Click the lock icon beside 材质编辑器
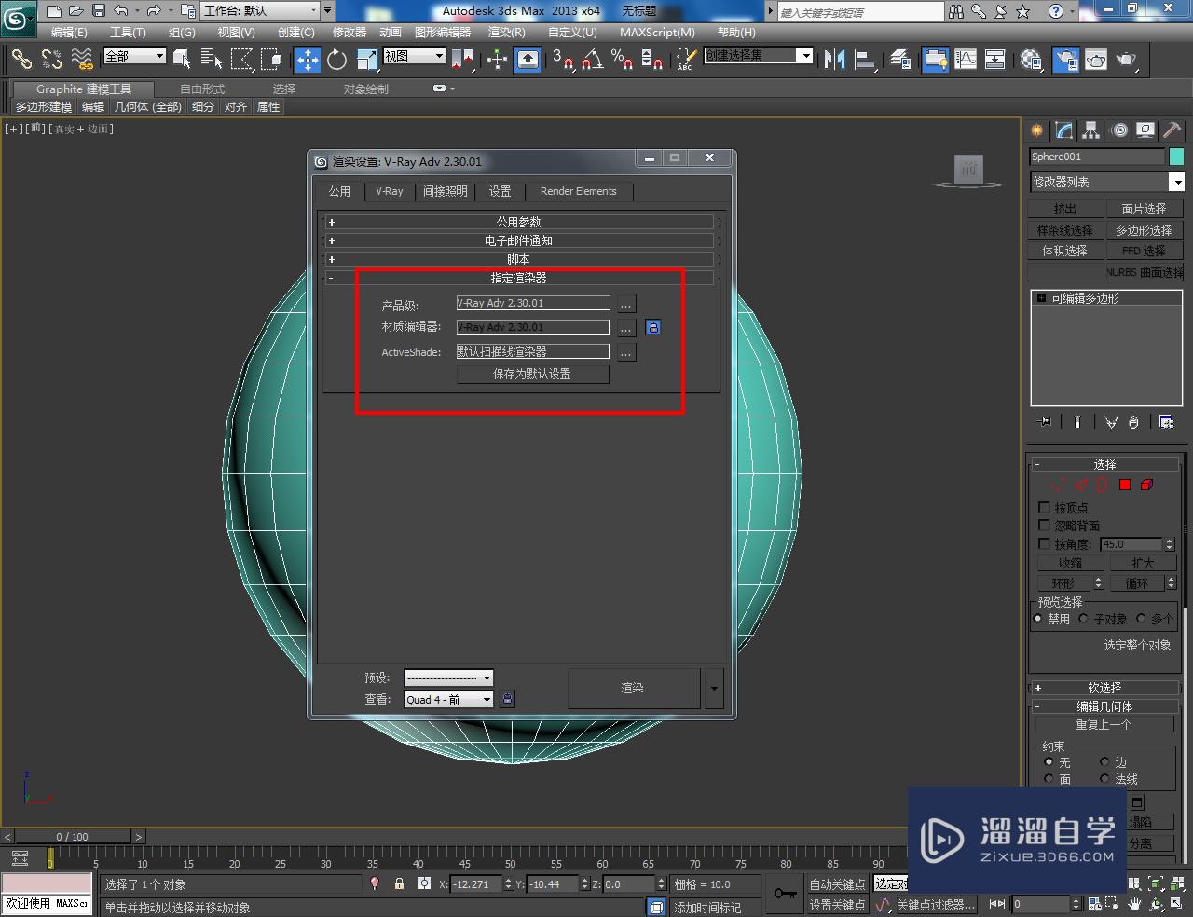This screenshot has height=917, width=1193. tap(653, 327)
